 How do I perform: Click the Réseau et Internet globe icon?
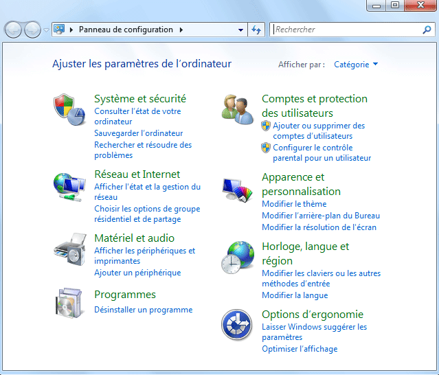tap(69, 187)
